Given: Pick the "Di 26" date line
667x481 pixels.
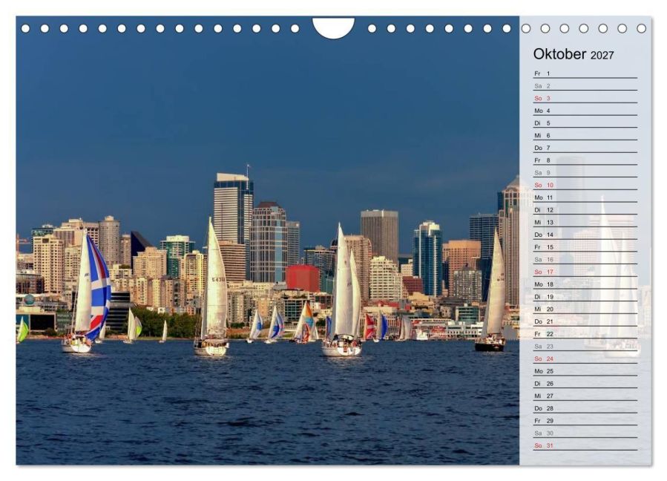Looking at the screenshot, I should 585,384.
